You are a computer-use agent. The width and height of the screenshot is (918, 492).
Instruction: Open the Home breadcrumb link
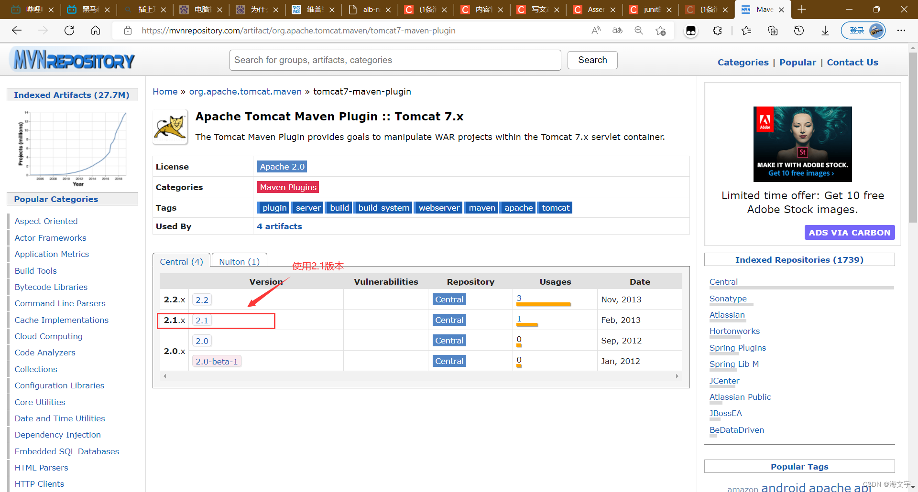click(x=165, y=91)
